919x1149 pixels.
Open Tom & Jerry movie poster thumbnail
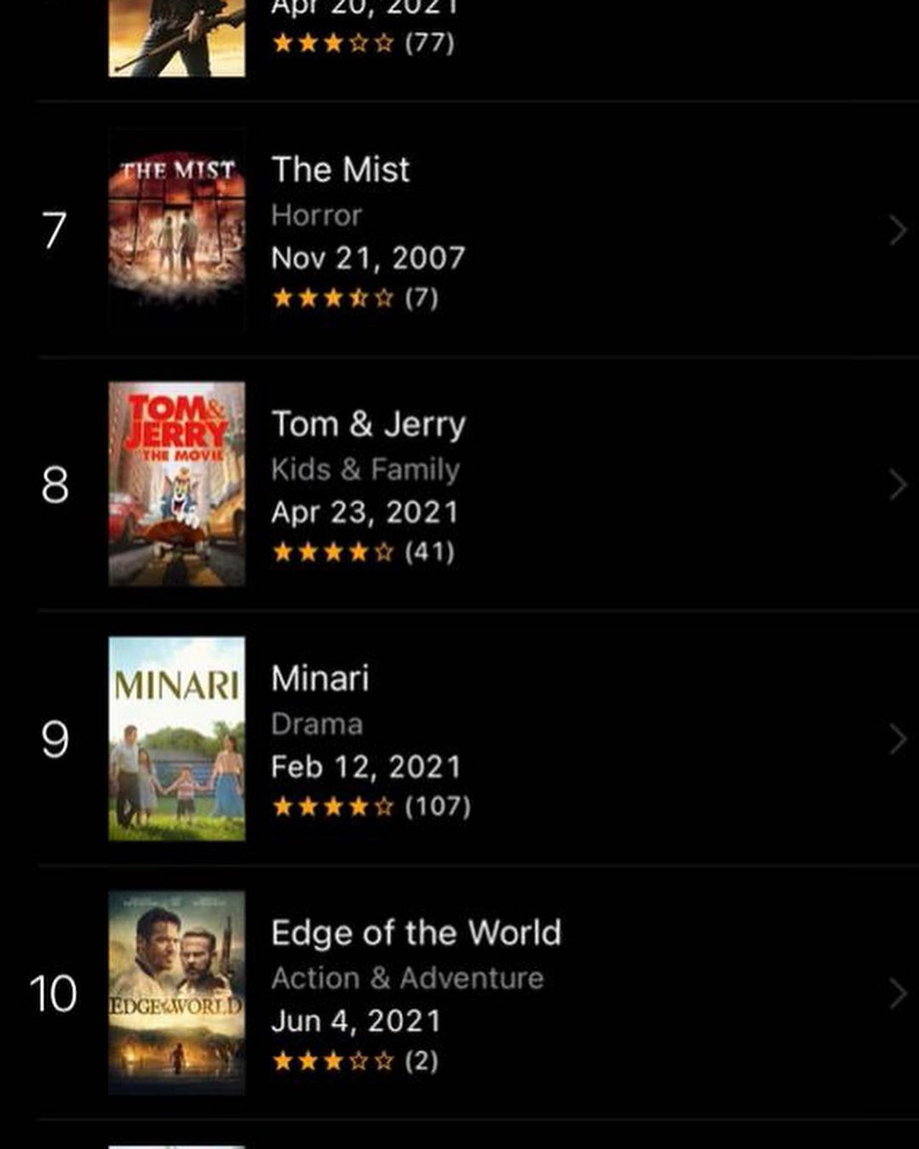[x=177, y=483]
